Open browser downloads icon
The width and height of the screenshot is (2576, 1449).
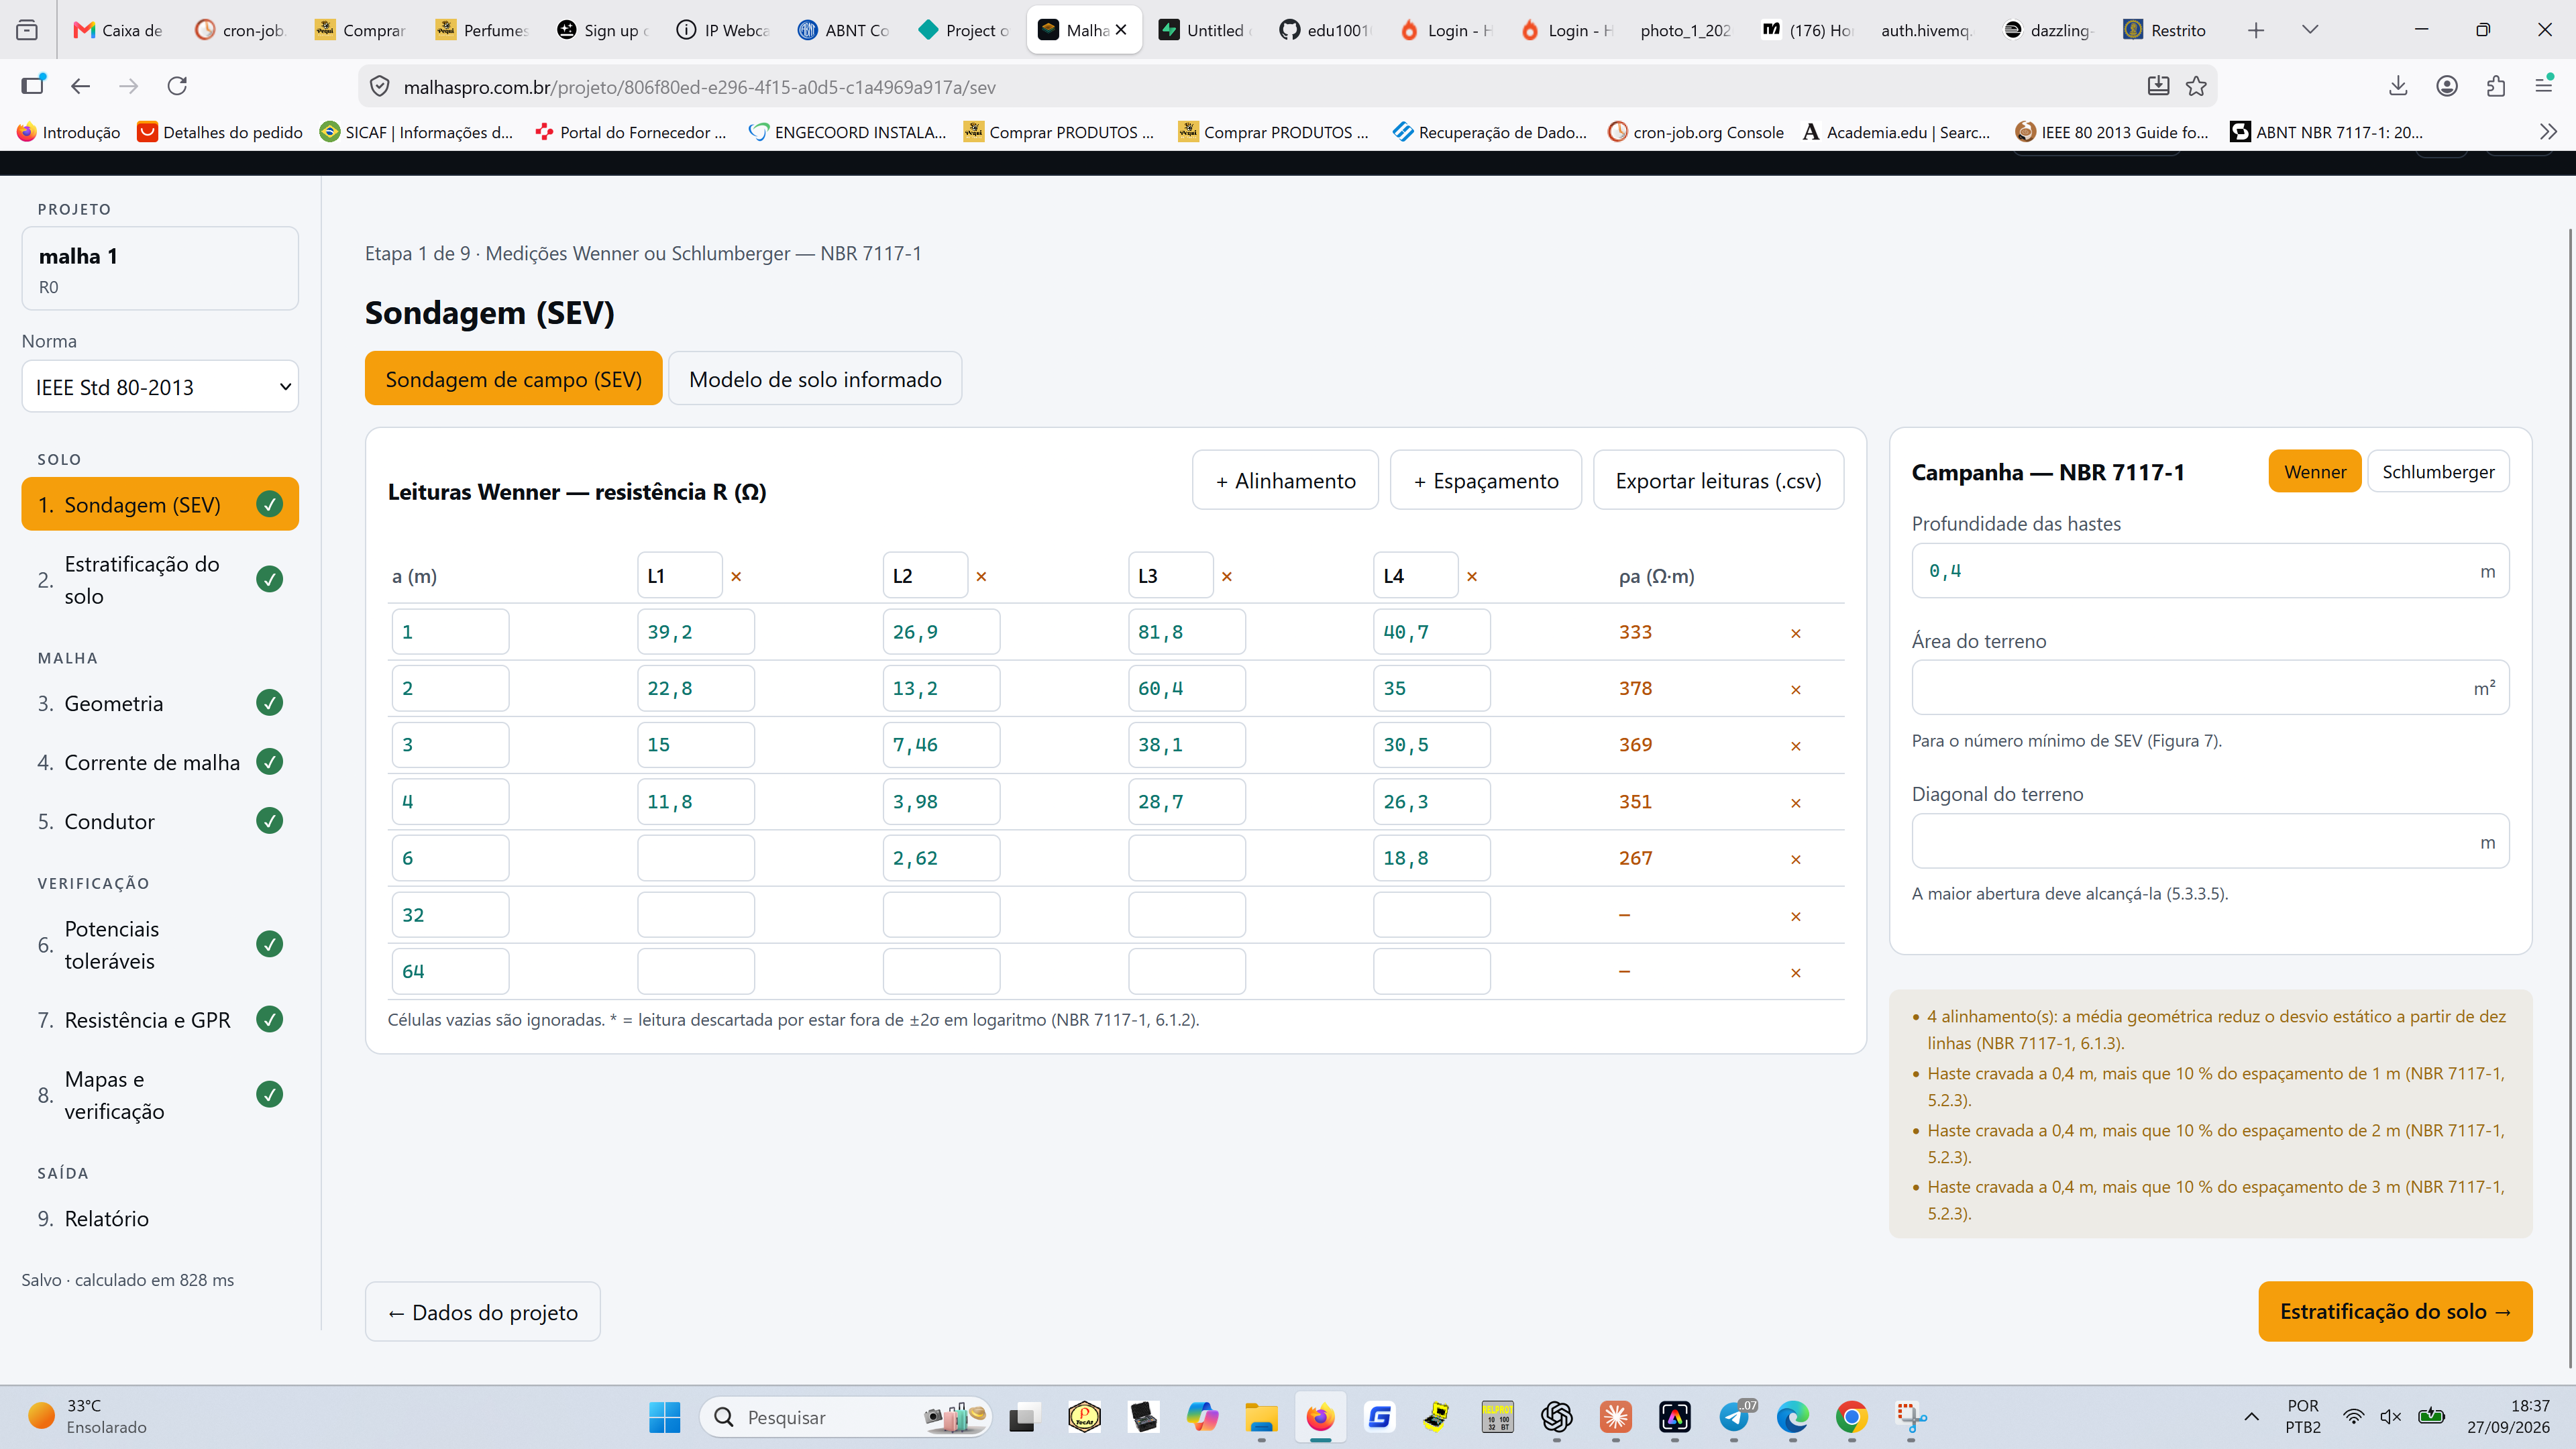click(2398, 86)
